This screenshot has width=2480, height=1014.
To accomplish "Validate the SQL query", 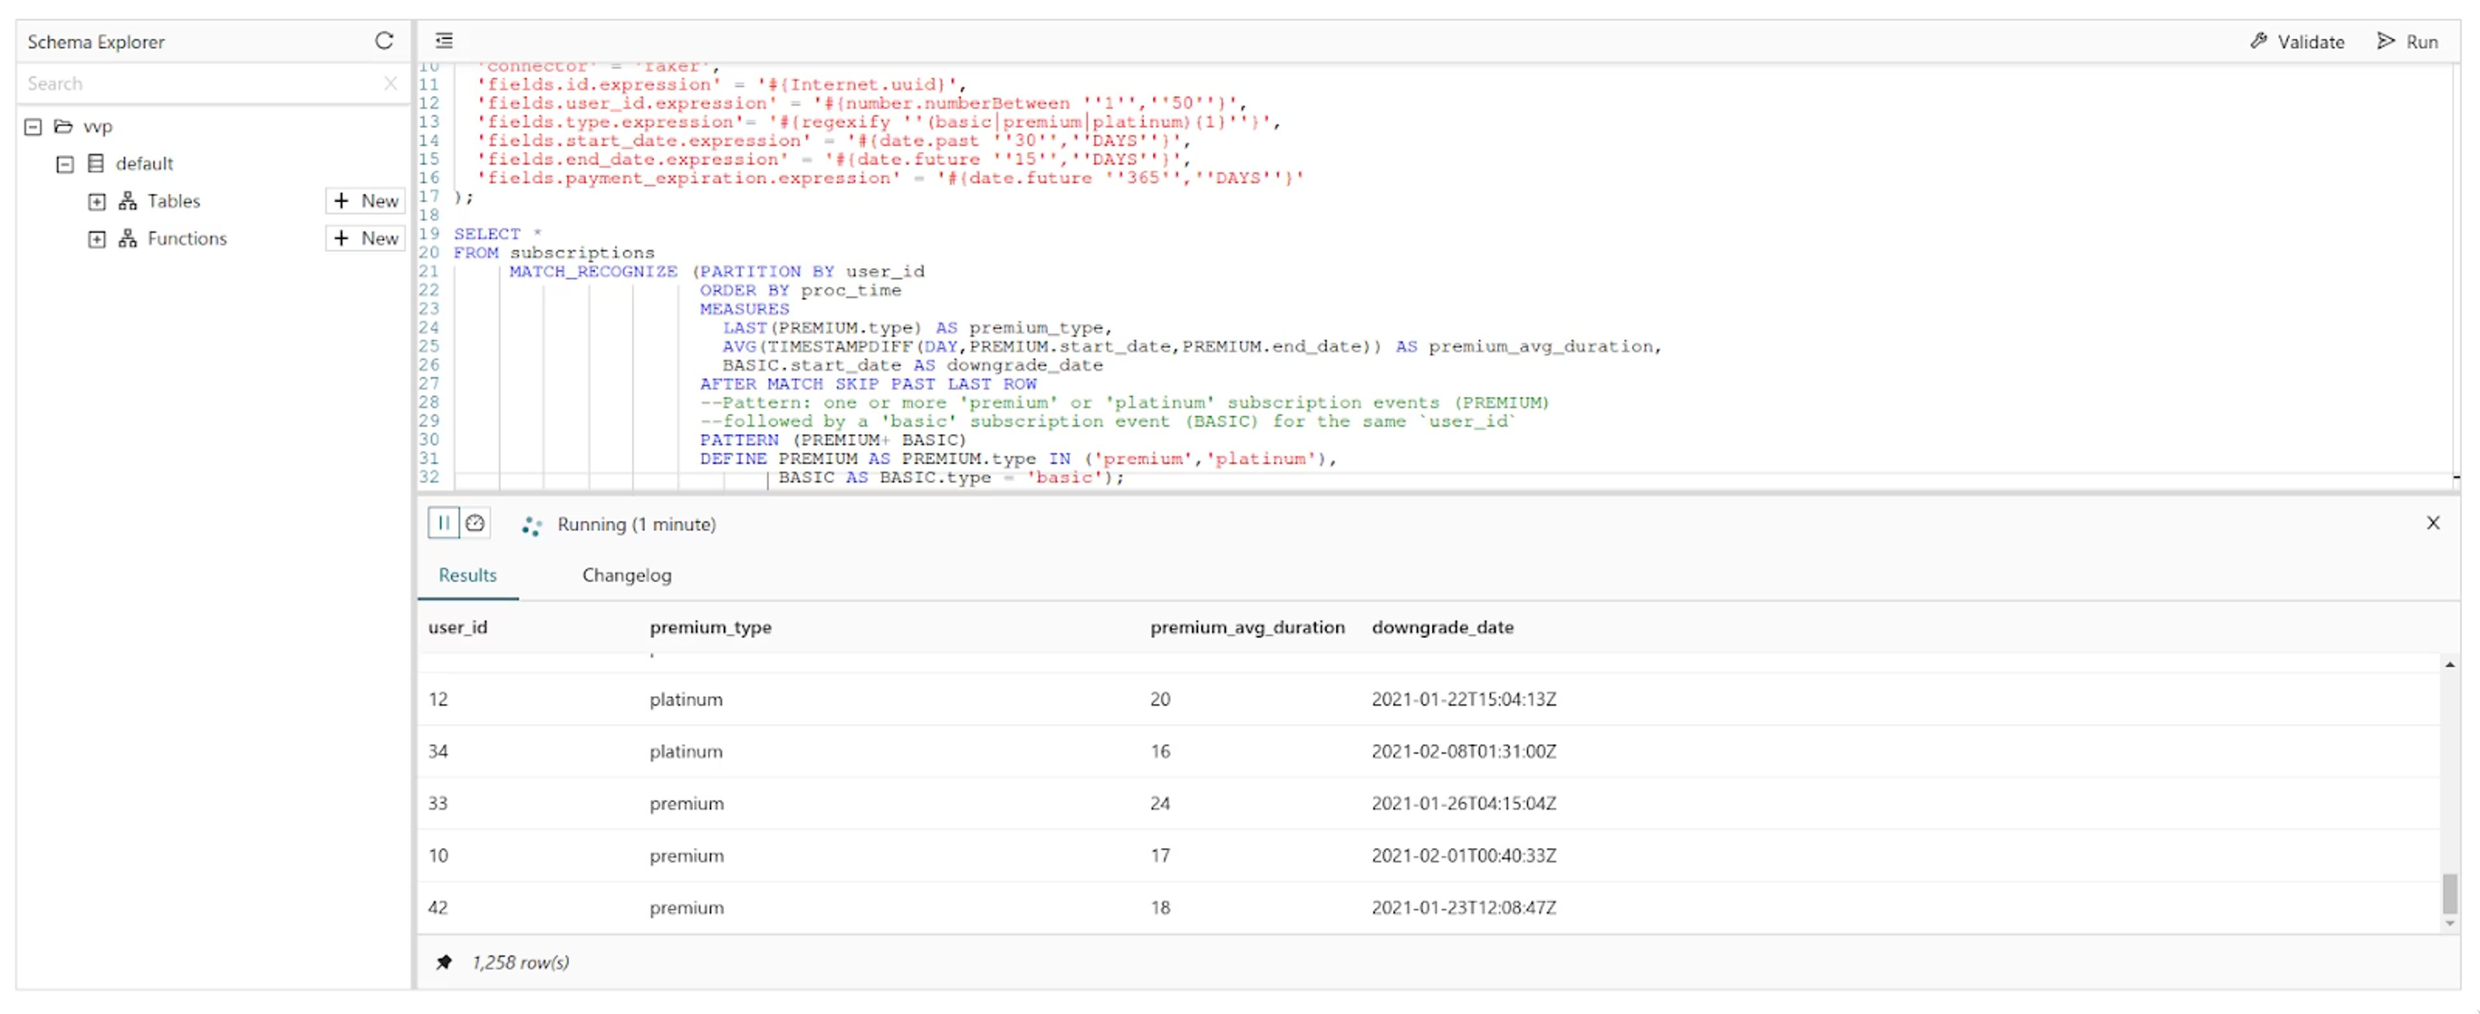I will [x=2297, y=41].
